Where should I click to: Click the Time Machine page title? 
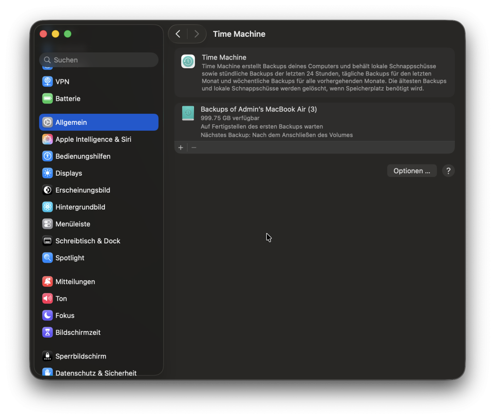point(239,34)
